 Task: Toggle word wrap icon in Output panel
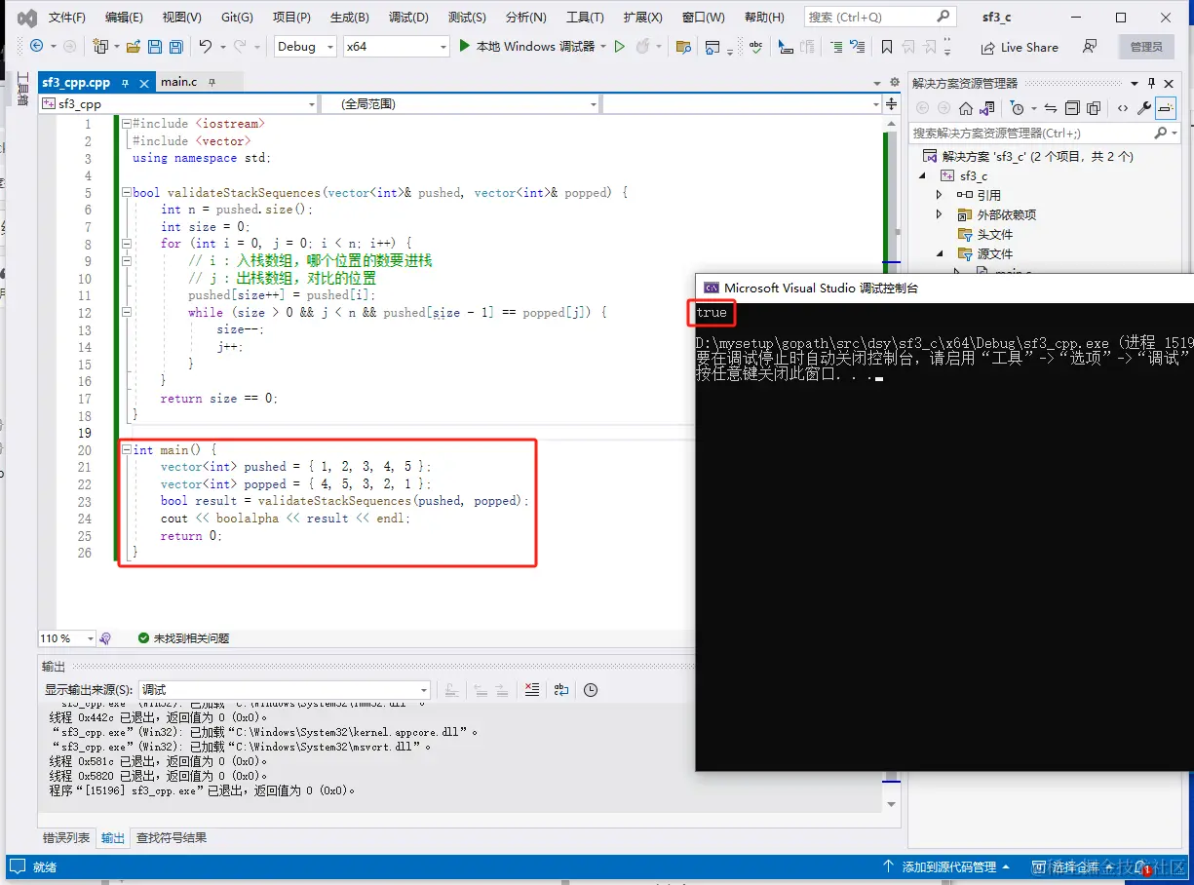coord(561,689)
